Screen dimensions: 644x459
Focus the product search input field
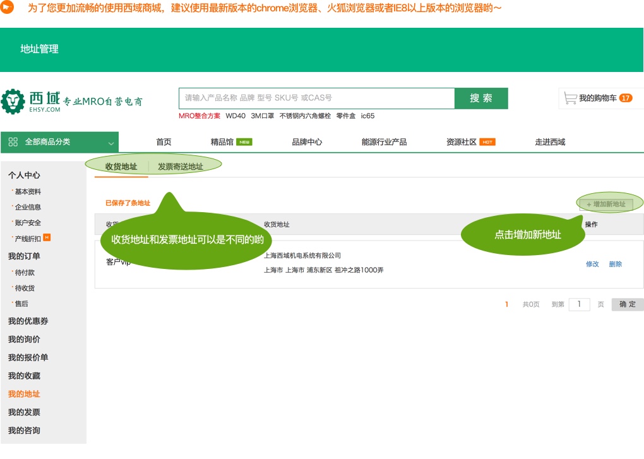coord(316,98)
